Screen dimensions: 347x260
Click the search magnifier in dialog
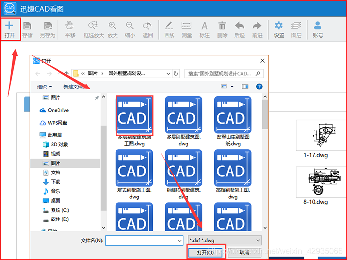(258, 73)
